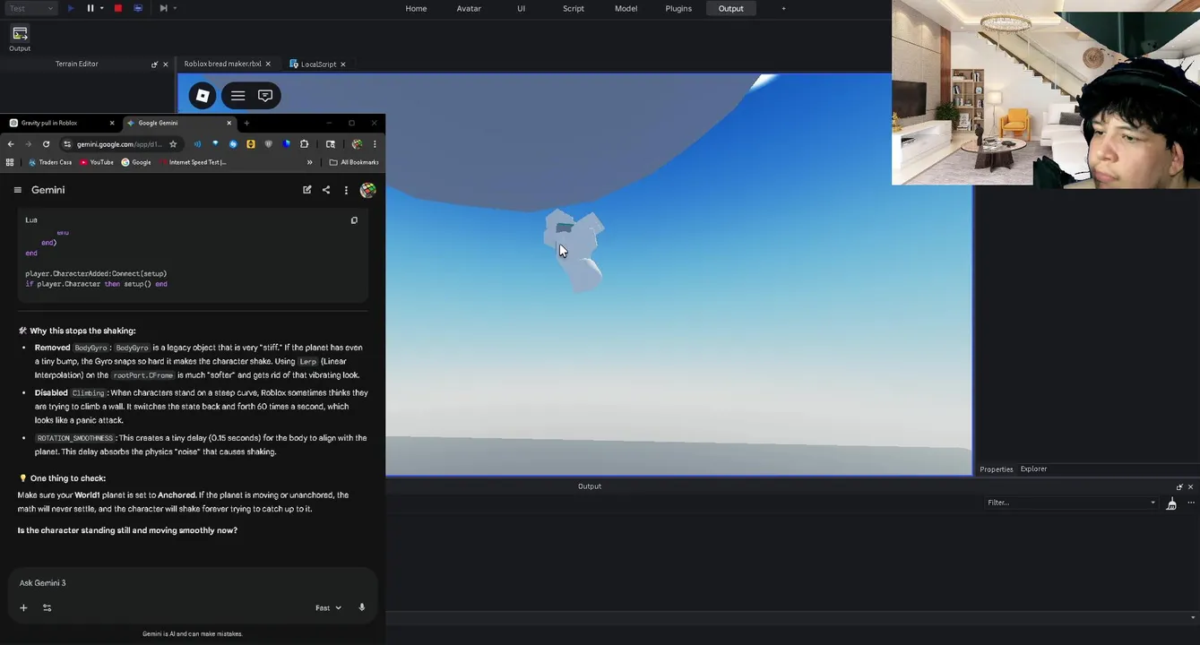Image resolution: width=1200 pixels, height=645 pixels.
Task: Click the gemini.google.com address bar
Action: (x=119, y=144)
